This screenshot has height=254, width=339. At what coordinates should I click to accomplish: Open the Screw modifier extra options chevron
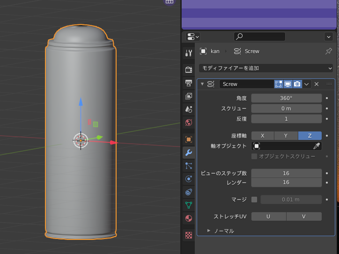[x=306, y=84]
